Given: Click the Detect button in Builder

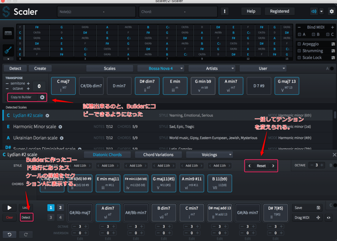Looking at the screenshot, I should tap(26, 217).
